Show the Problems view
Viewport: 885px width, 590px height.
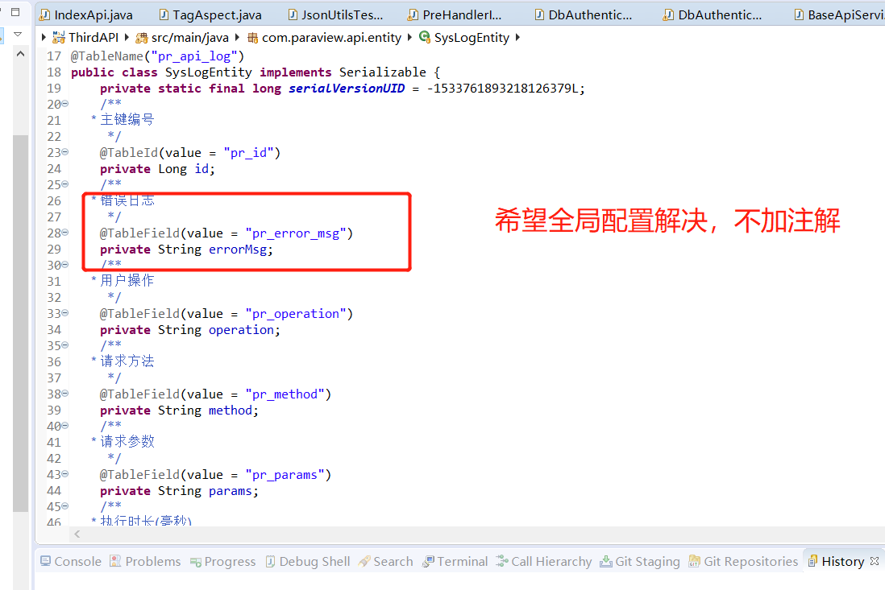[x=145, y=561]
